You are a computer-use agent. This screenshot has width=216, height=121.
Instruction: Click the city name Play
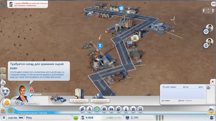coord(29,118)
